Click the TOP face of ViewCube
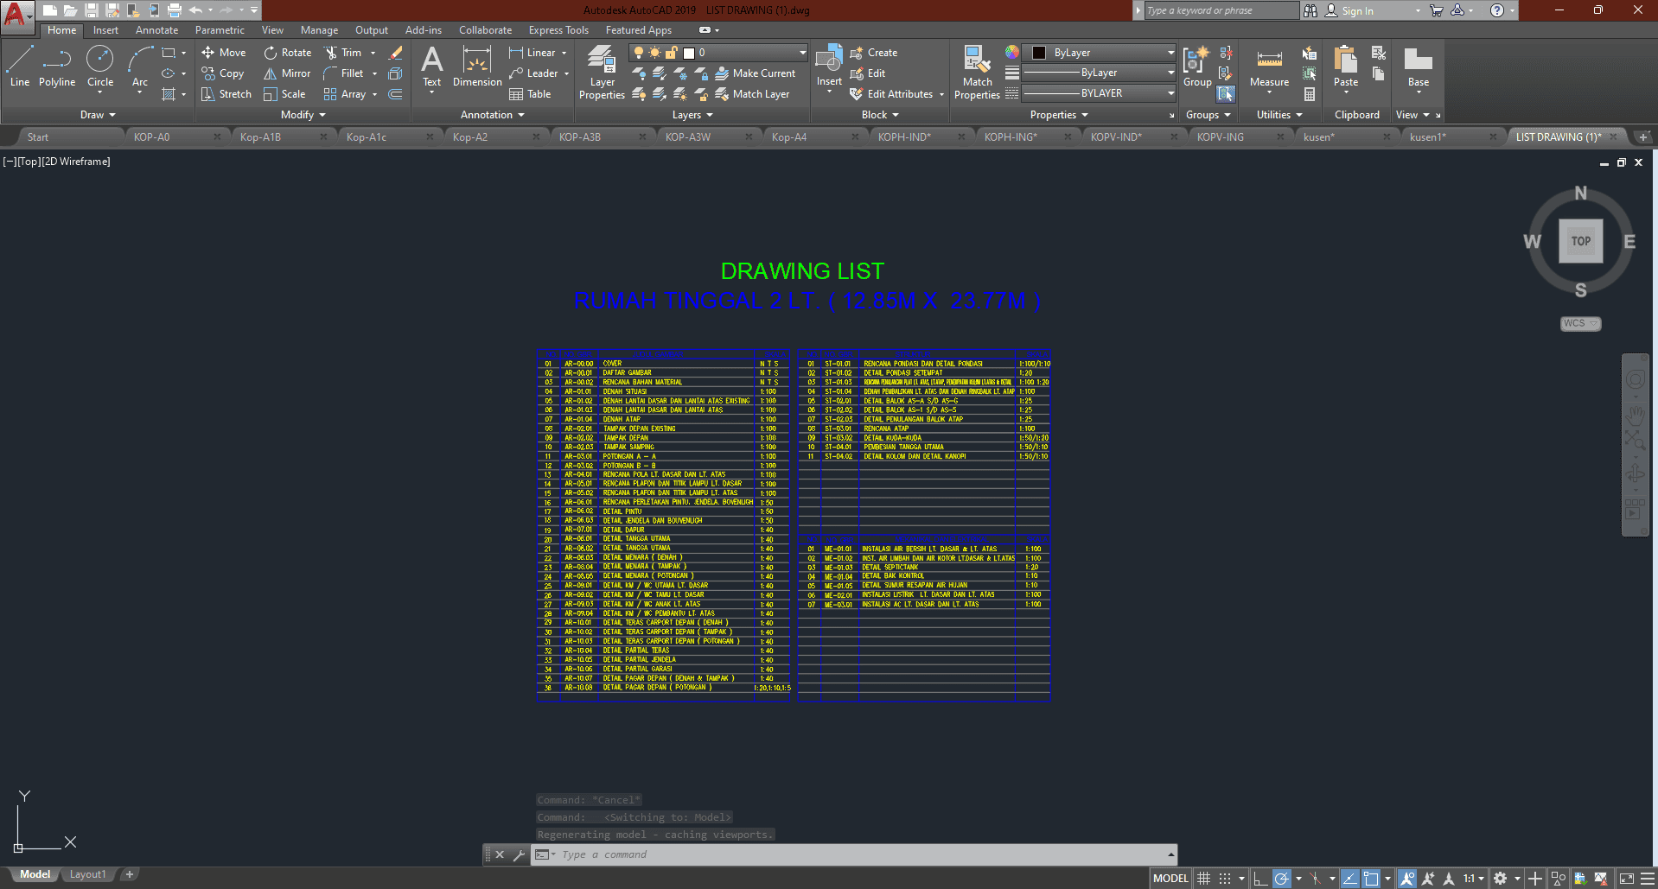This screenshot has height=889, width=1658. point(1580,242)
